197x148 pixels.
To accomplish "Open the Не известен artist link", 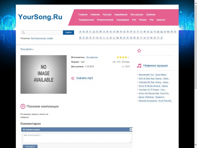I will 92,57.
